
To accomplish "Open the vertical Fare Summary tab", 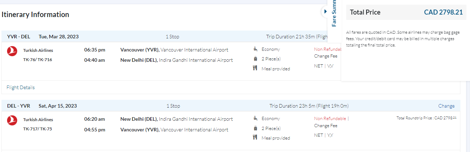I will click(334, 14).
